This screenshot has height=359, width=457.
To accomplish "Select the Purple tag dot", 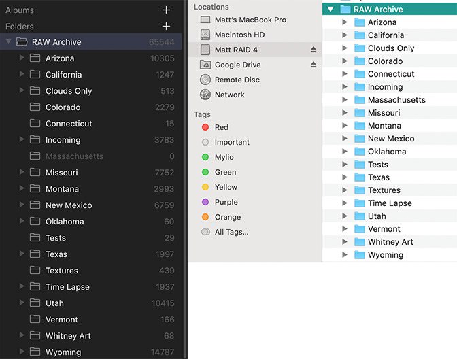I will click(205, 202).
